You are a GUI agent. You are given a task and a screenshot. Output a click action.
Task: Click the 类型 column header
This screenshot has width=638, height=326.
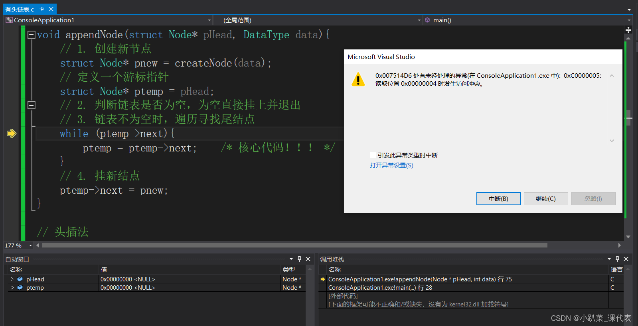293,270
